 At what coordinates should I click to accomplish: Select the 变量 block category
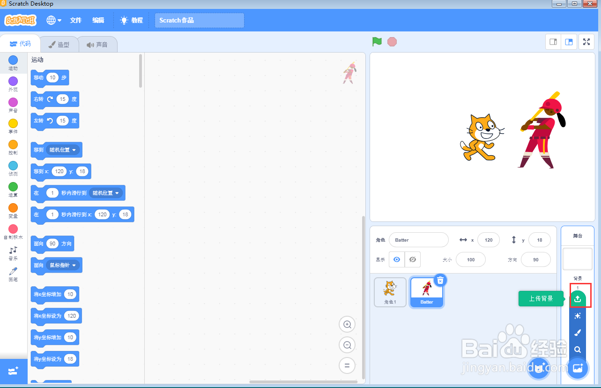coord(13,211)
